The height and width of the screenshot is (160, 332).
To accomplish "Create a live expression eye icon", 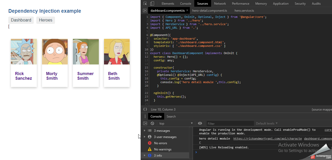I will (200, 123).
